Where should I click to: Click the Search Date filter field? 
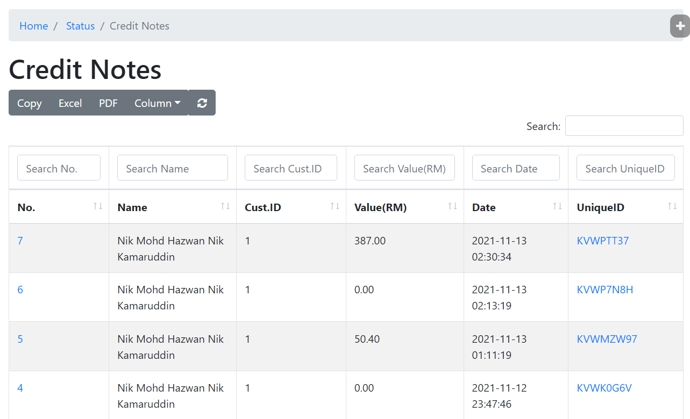click(516, 168)
